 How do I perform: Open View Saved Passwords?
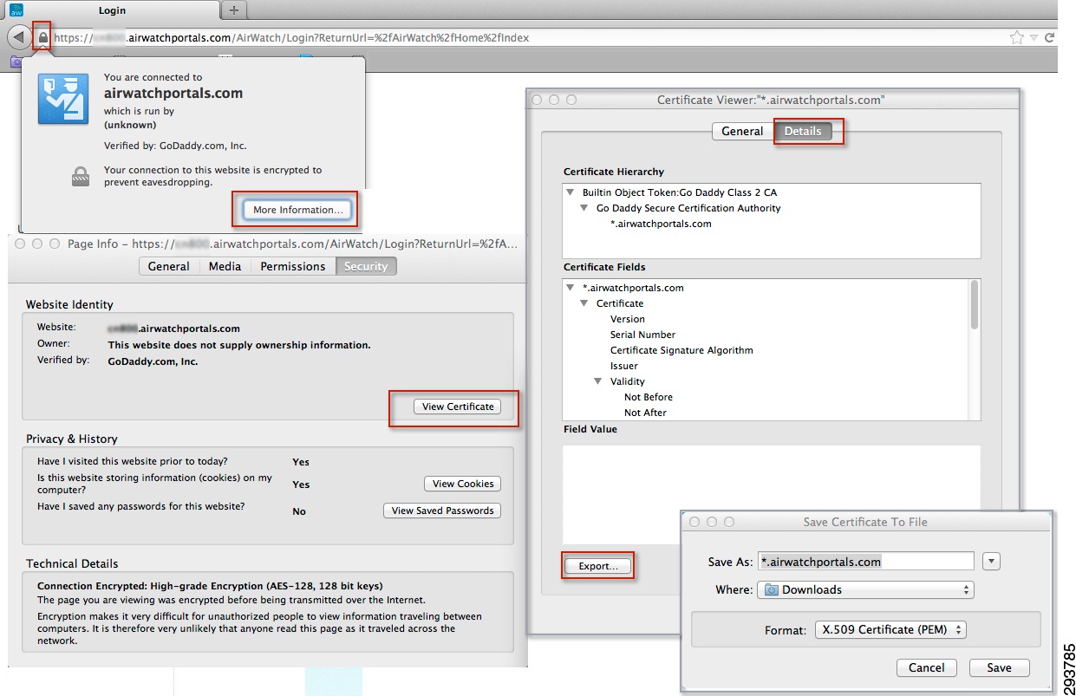point(442,511)
